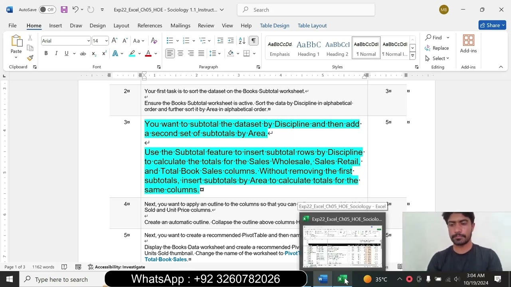Apply the text highlight color
511x287 pixels.
pyautogui.click(x=132, y=53)
